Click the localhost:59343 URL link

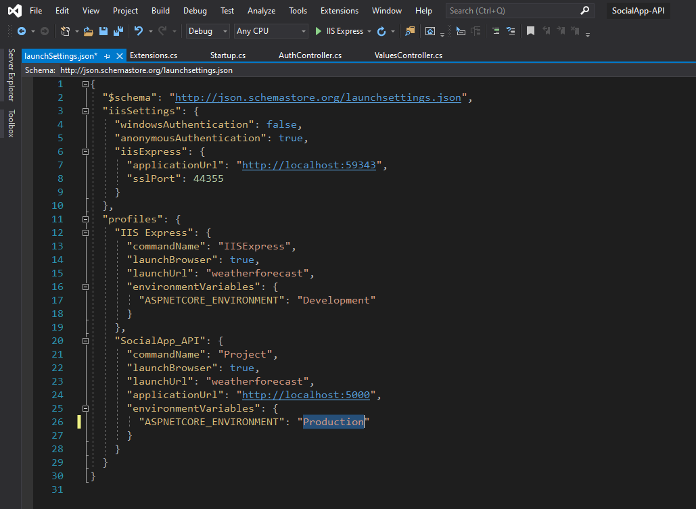pos(308,165)
